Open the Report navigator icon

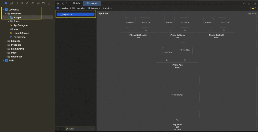(49, 3)
